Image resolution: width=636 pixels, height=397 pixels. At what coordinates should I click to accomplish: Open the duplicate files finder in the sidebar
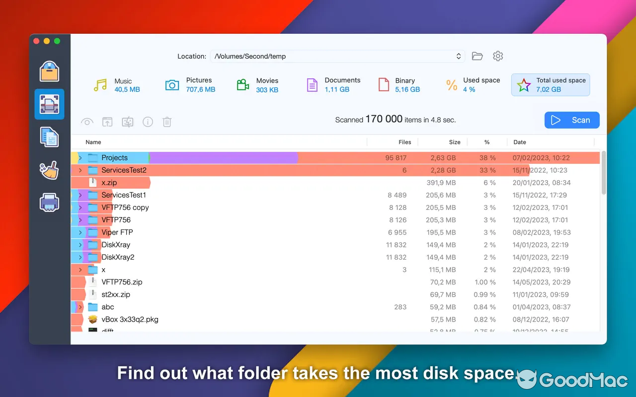(x=50, y=137)
